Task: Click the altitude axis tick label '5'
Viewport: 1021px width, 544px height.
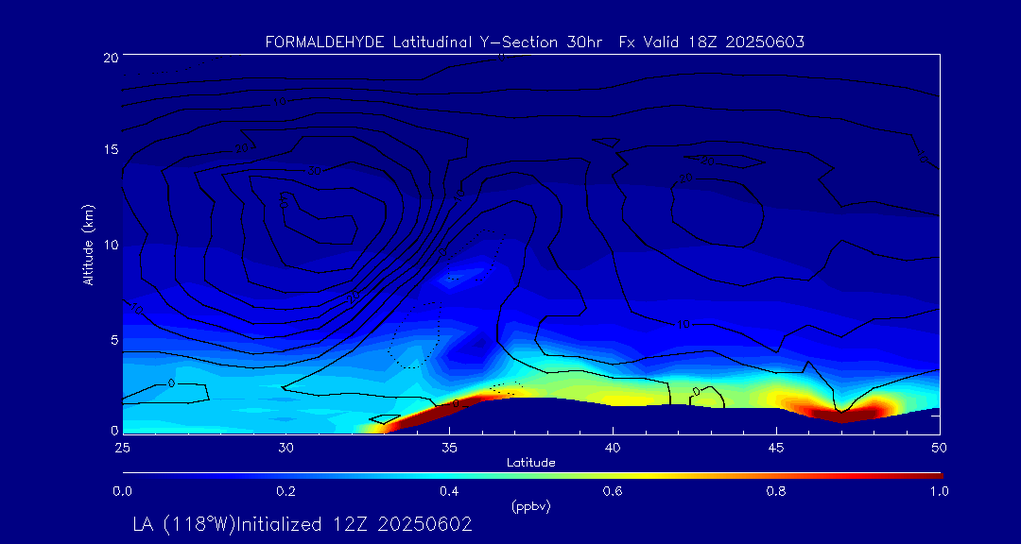Action: tap(114, 339)
